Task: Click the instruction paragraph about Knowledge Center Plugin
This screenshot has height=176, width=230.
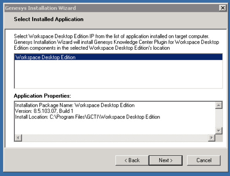Action: (x=116, y=42)
